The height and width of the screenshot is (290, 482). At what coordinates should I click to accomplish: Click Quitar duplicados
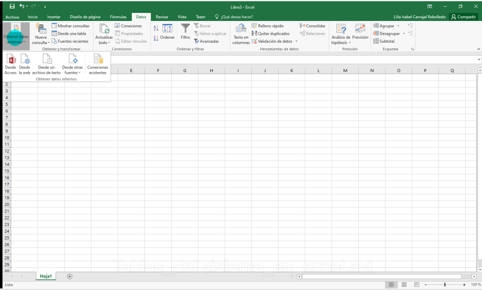click(271, 34)
